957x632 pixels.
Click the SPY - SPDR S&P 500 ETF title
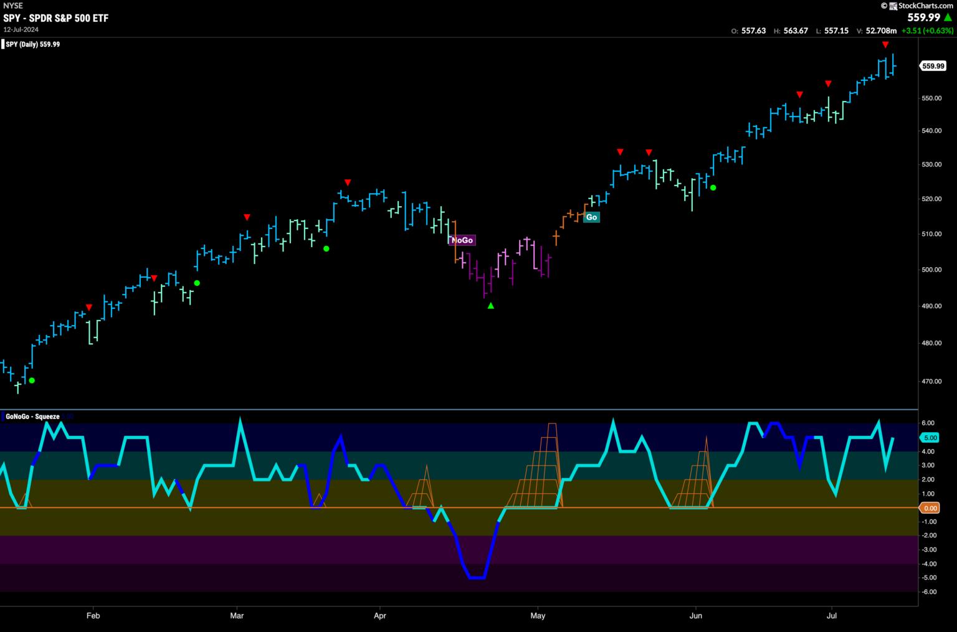pos(55,18)
